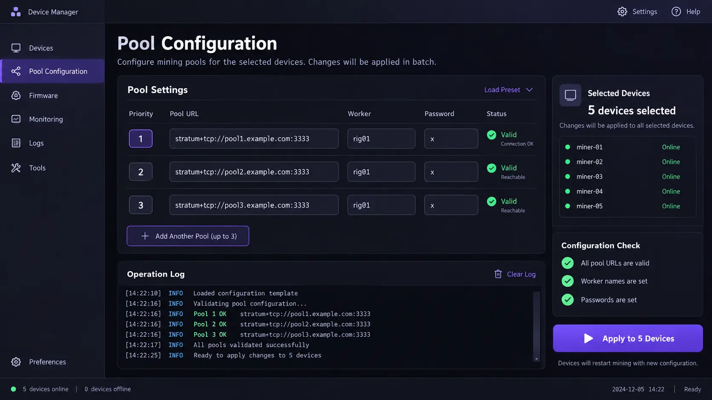Screen dimensions: 712x400
Task: Click pool3.example.com URL input field
Action: tap(254, 205)
